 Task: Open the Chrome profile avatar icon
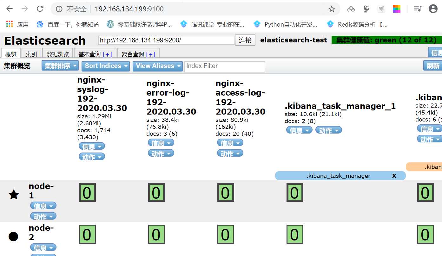click(433, 9)
